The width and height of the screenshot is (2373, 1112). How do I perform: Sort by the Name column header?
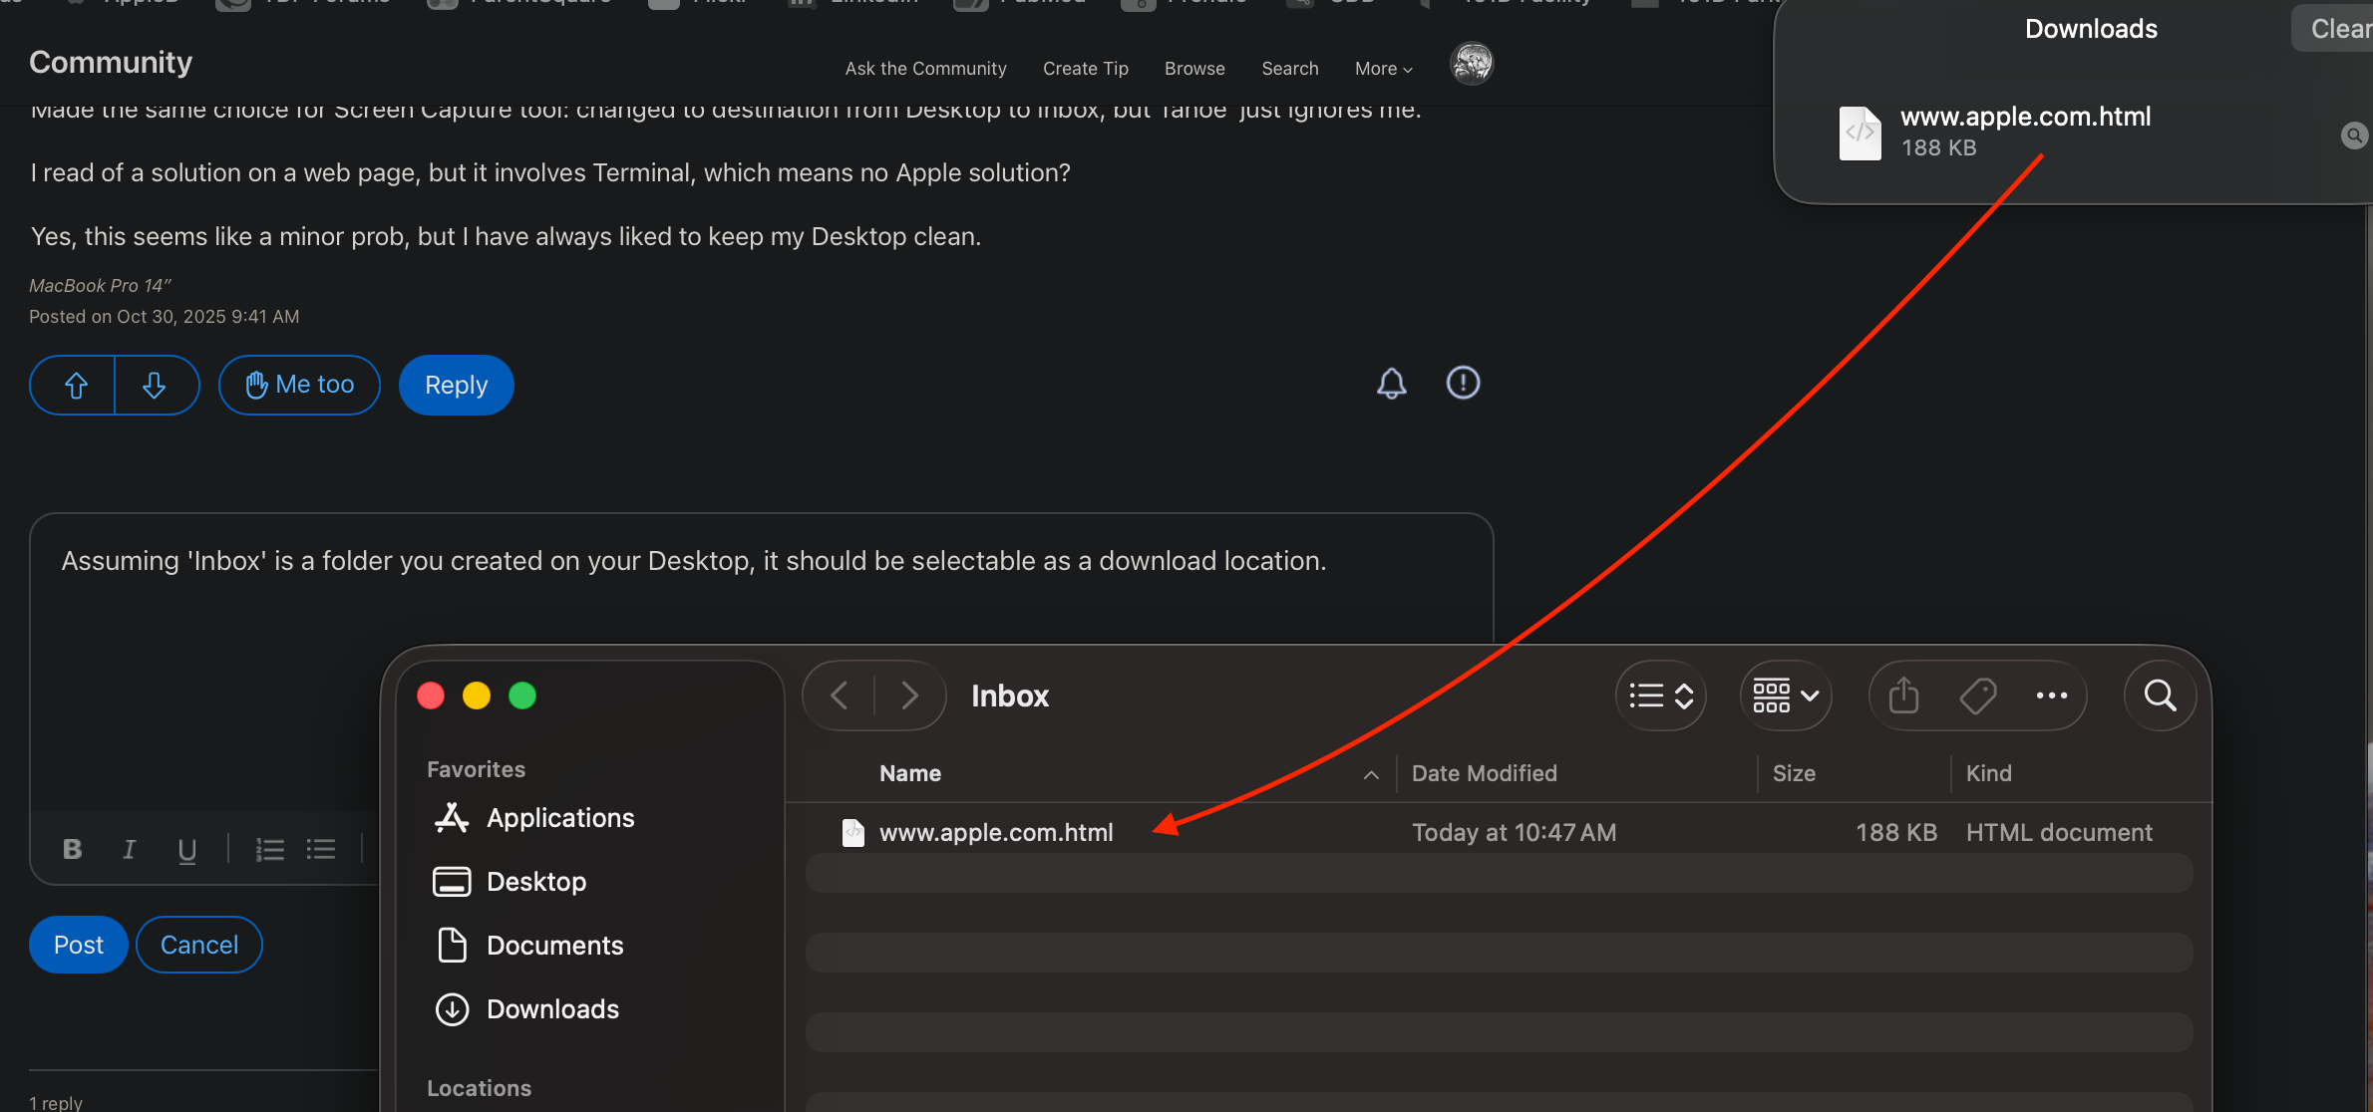pos(909,773)
